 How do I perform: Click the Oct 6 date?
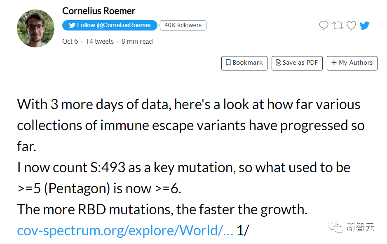70,41
